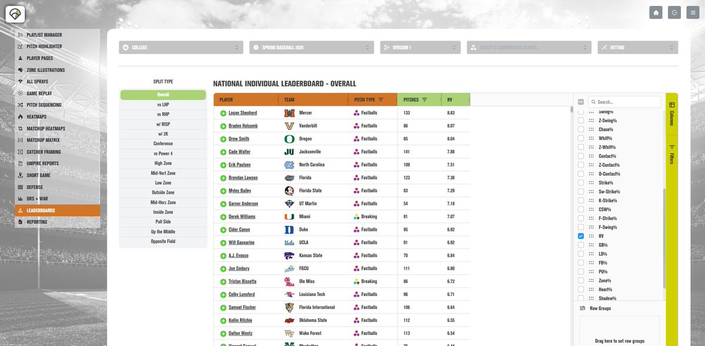Image resolution: width=705 pixels, height=346 pixels.
Task: Select the Pull Side split
Action: click(x=163, y=222)
